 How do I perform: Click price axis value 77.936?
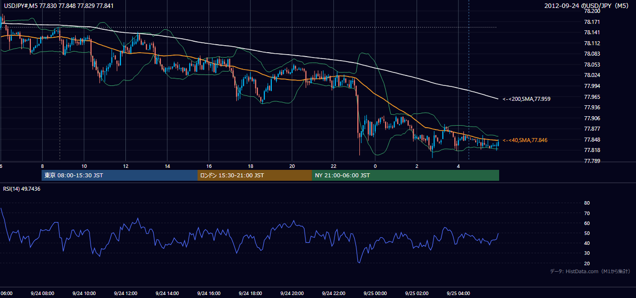click(591, 107)
